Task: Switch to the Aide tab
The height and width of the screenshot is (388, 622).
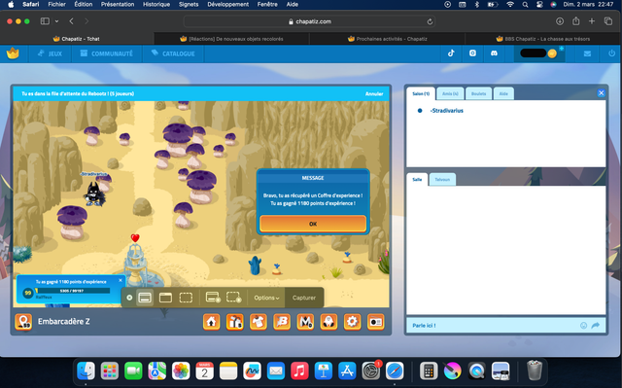Action: click(x=503, y=93)
